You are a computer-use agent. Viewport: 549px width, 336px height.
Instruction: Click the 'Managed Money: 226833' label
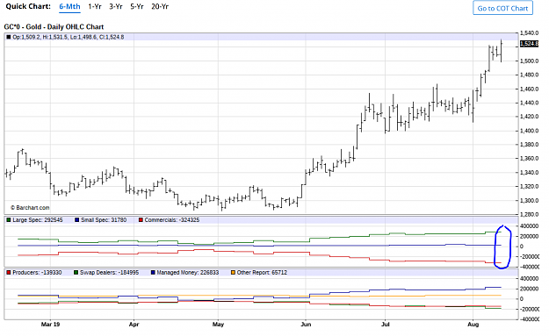point(188,272)
